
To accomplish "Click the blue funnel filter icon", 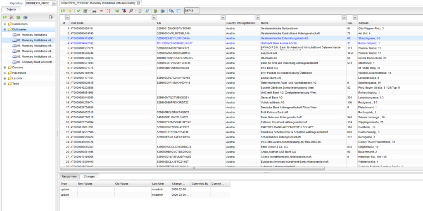I will click(124, 11).
